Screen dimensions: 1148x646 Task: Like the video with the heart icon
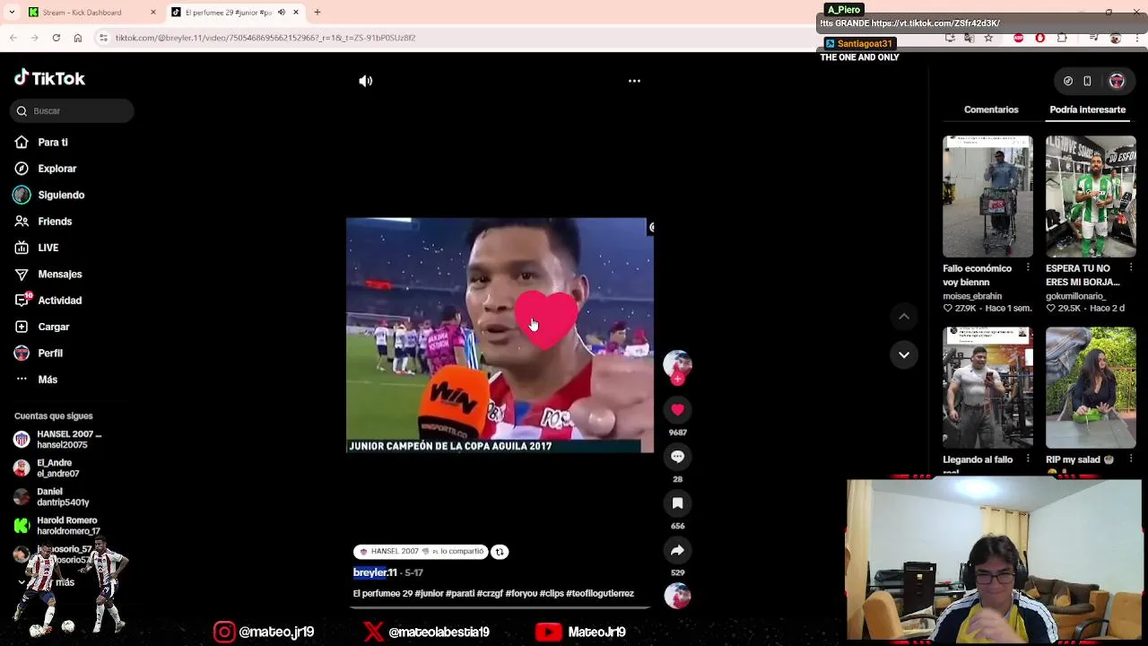pos(677,410)
